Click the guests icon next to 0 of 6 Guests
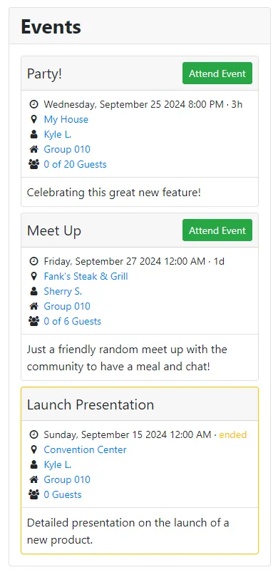278x575 pixels. pos(34,321)
